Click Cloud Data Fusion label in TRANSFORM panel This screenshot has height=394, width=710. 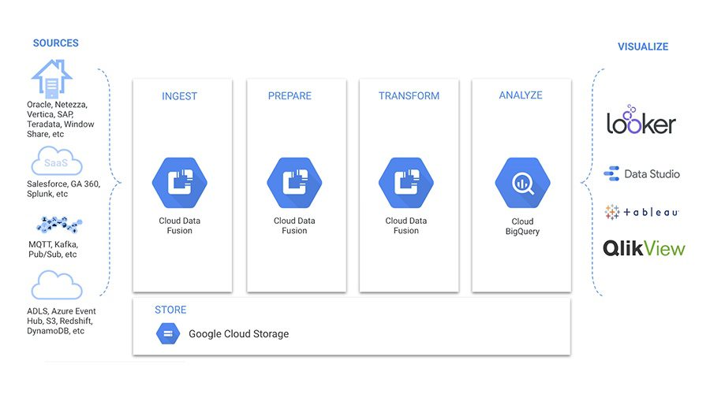406,225
